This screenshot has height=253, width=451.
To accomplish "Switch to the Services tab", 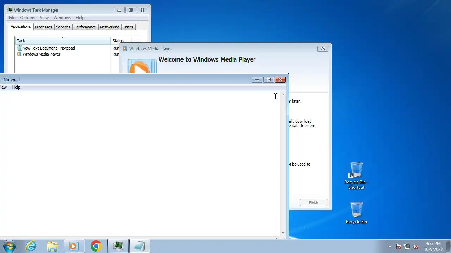I will tap(63, 27).
